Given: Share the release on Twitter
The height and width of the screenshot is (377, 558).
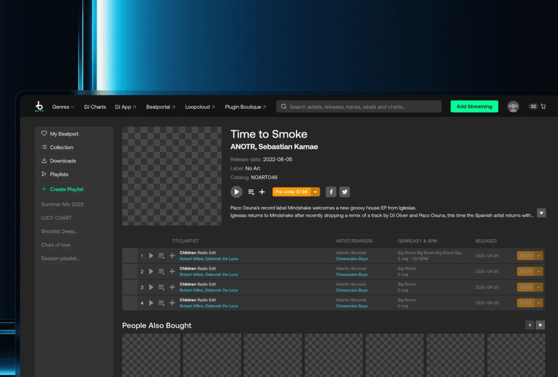Looking at the screenshot, I should pyautogui.click(x=344, y=192).
